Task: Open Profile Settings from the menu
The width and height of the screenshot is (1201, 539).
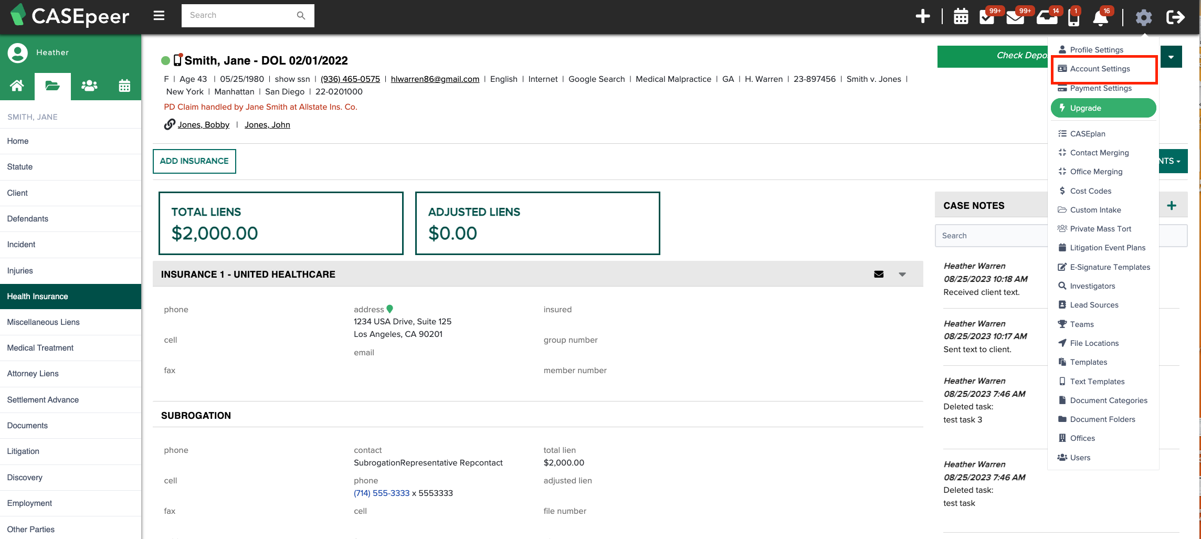Action: pyautogui.click(x=1097, y=49)
